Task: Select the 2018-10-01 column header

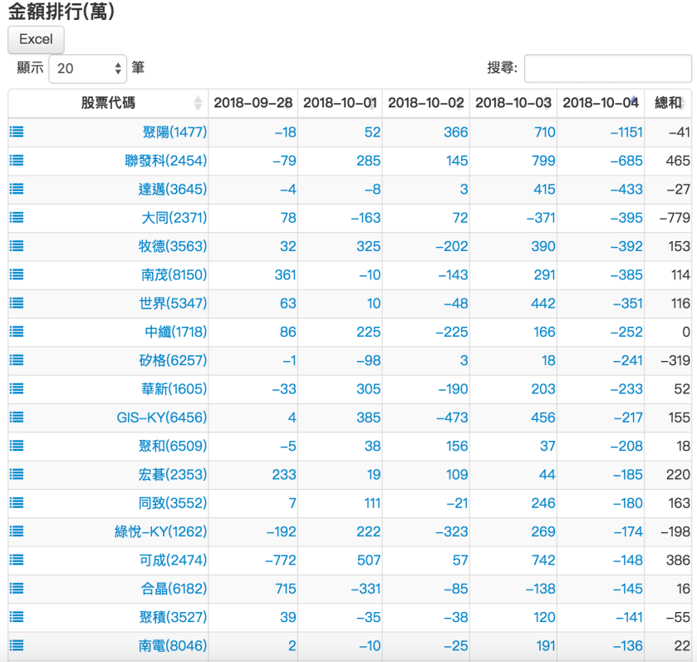Action: tap(339, 103)
